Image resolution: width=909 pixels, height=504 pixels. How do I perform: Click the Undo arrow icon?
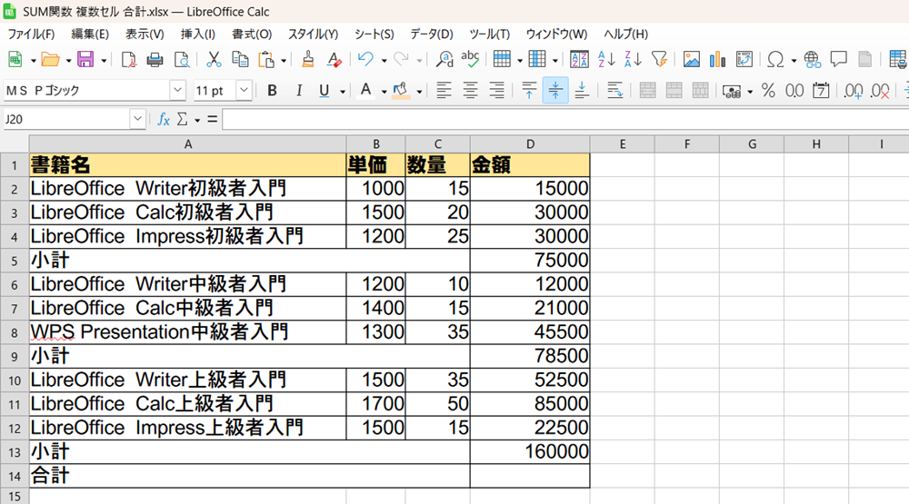365,59
